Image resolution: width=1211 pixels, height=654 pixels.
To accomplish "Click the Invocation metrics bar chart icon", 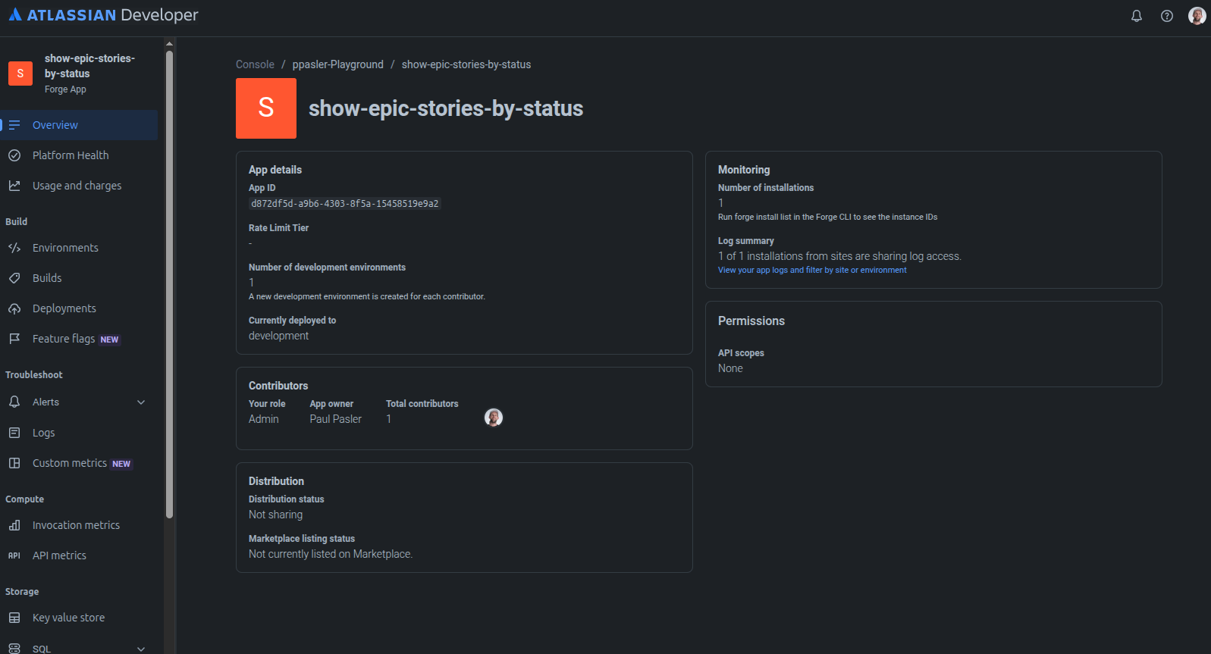I will (x=14, y=525).
